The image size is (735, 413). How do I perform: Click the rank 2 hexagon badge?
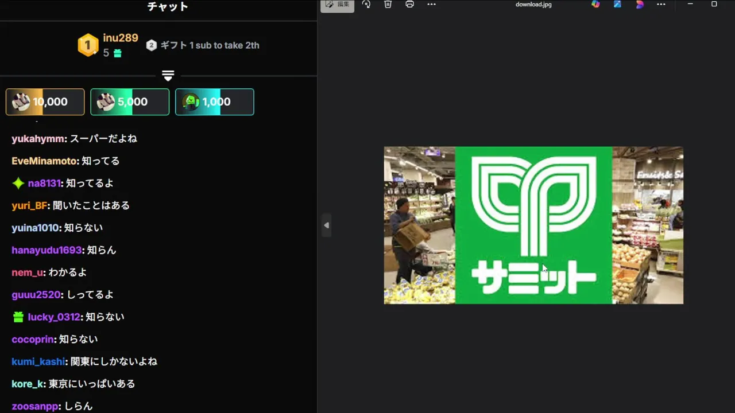coord(151,45)
